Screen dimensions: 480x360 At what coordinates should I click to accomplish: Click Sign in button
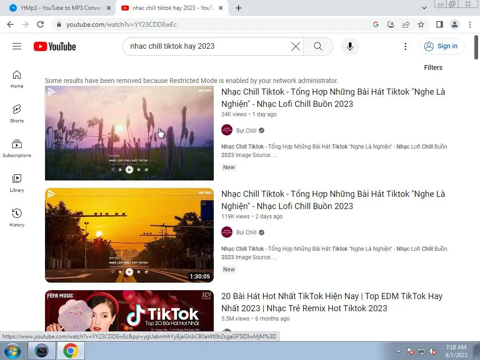[442, 46]
